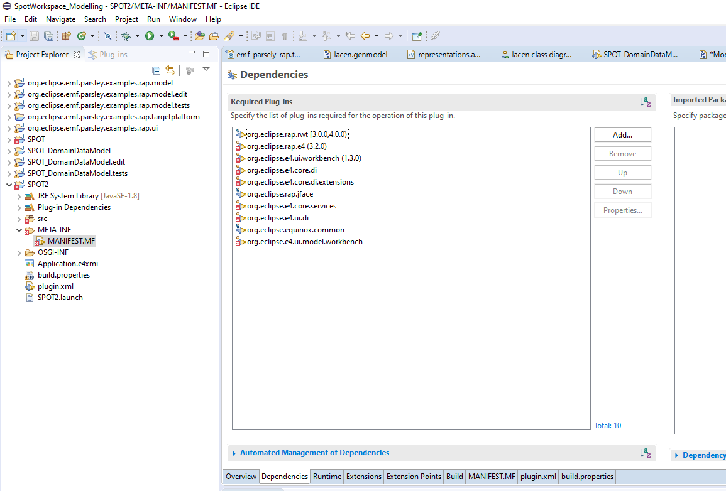Click the Pin Editor toolbar icon
Viewport: 726px width, 491px height.
point(417,36)
